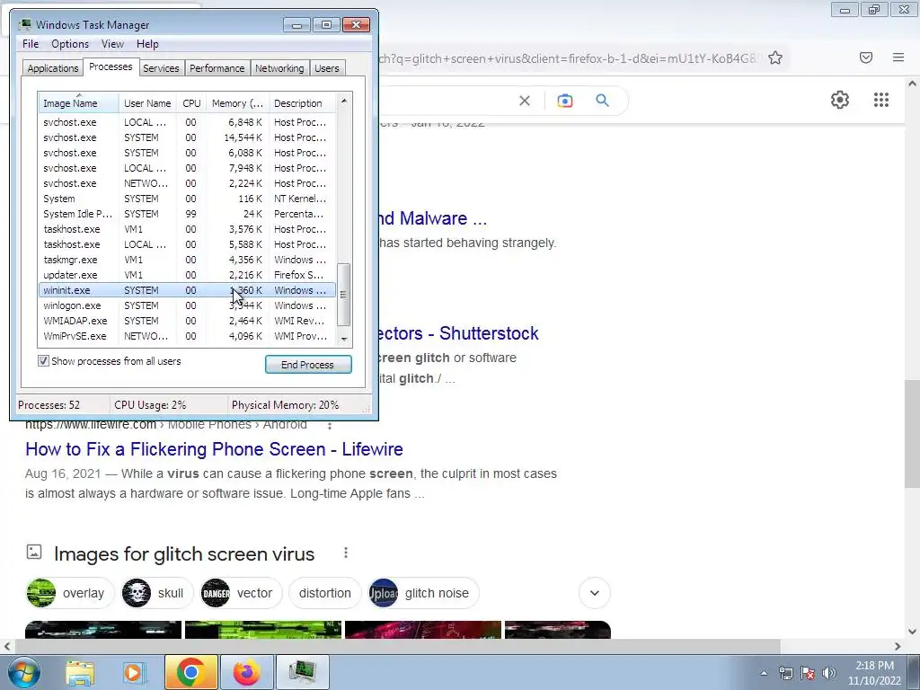Open the network tray icon
Screen dimensions: 920x690
pyautogui.click(x=785, y=673)
